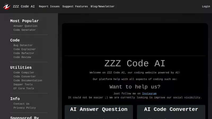
Task: Click the Most Popular heading
Action: click(24, 21)
